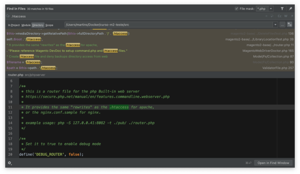300x174 pixels.
Task: Click the php.net webserver URL comment line
Action: pyautogui.click(x=95, y=97)
